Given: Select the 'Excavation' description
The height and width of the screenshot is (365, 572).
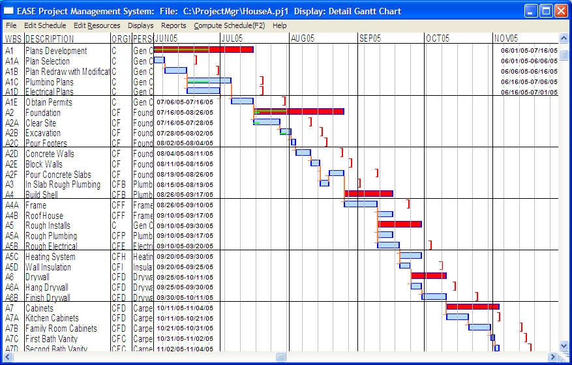Looking at the screenshot, I should tap(43, 133).
